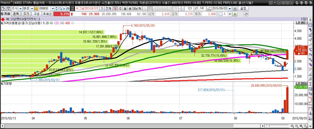The image size is (314, 129).
Task: Toggle the checkbox beside the 1 dropdown
Action: coord(221,14)
